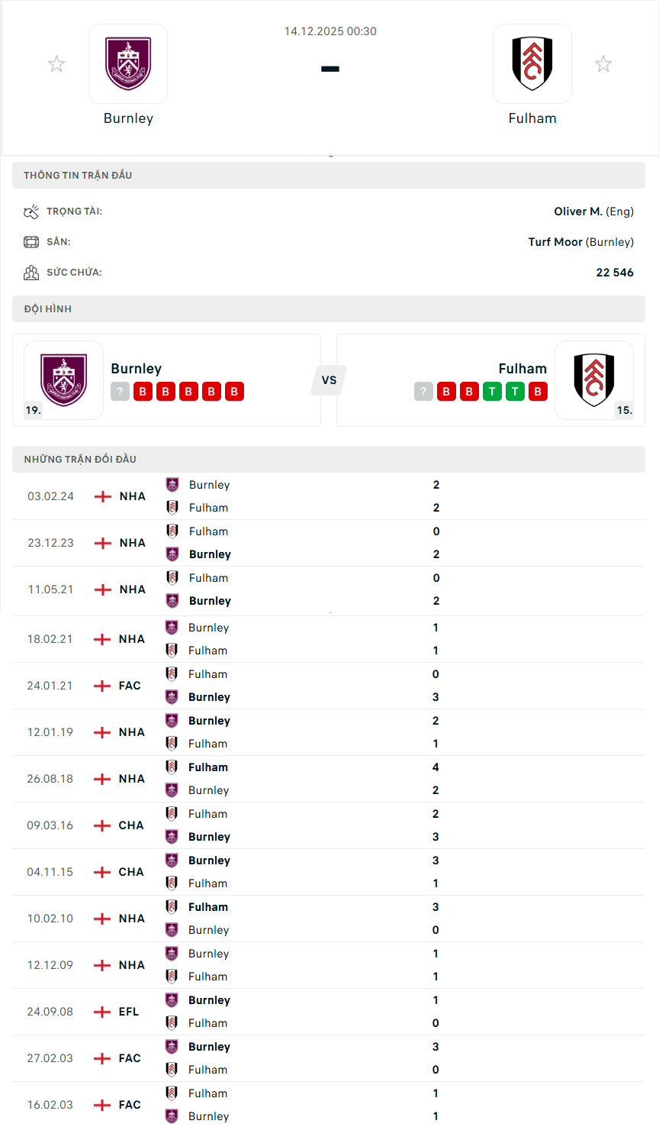The width and height of the screenshot is (659, 1127).
Task: Expand the THÔNG TIN TRẬN ĐẤU section
Action: (329, 175)
